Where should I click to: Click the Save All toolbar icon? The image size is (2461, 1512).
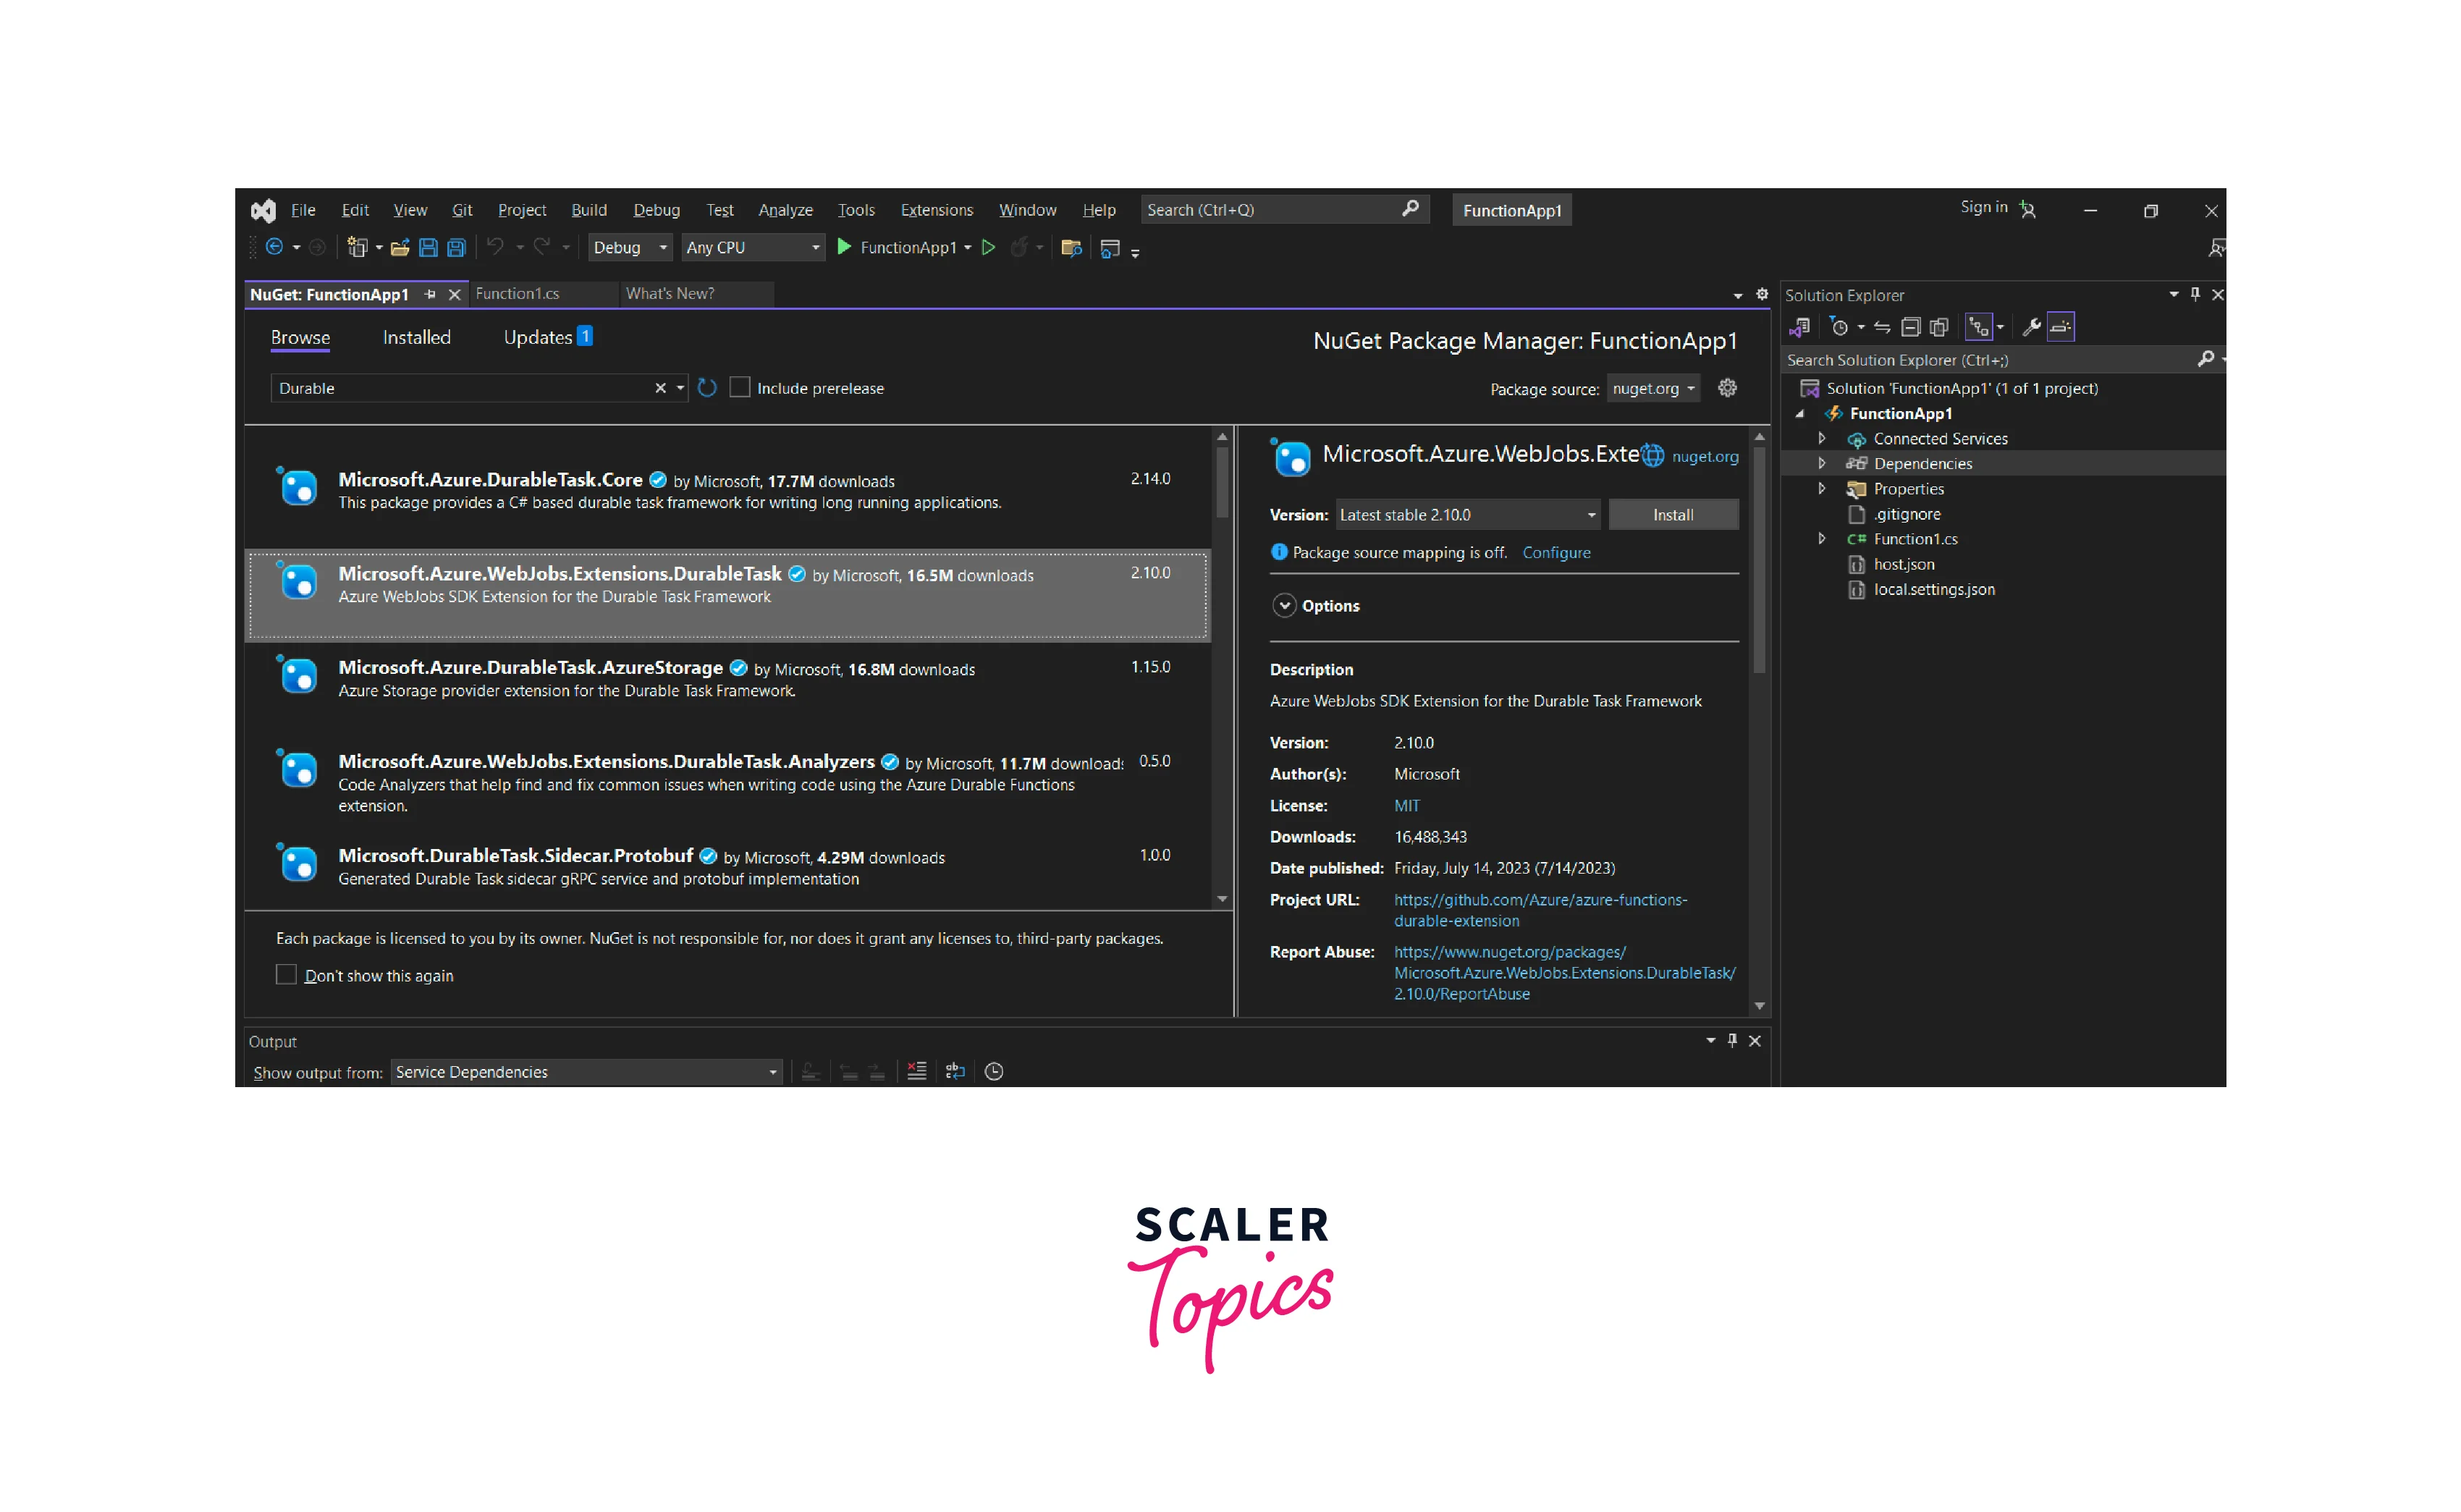tap(456, 248)
